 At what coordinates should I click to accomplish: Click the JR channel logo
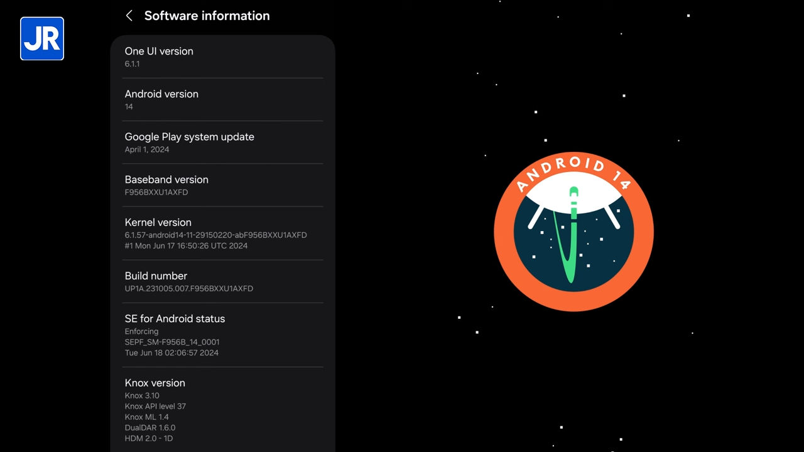coord(42,39)
